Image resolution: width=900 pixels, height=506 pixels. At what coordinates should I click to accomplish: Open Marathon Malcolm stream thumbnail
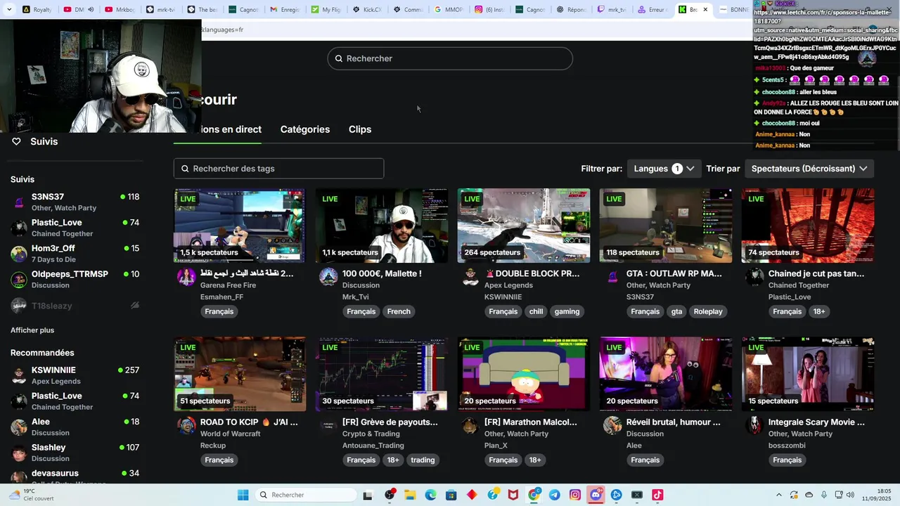click(524, 374)
